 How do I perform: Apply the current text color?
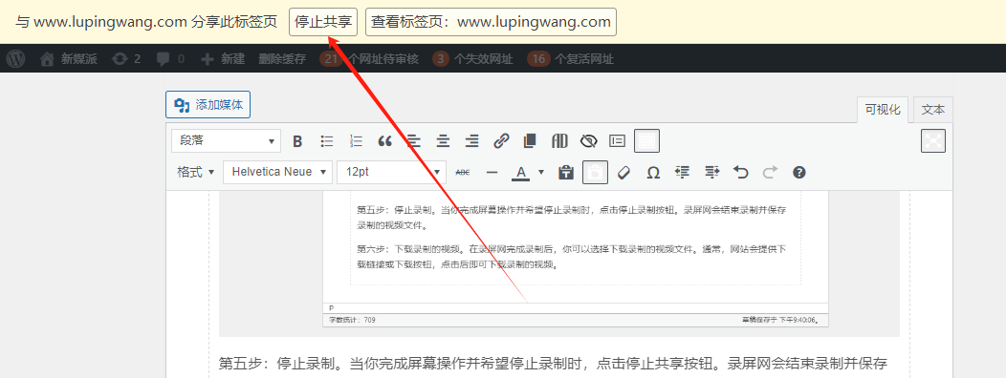point(521,173)
